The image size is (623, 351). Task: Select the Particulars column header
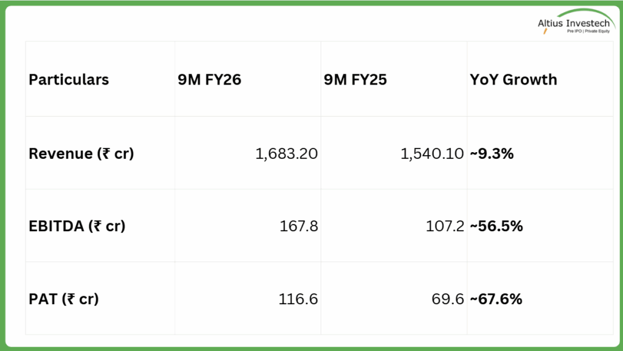[x=69, y=80]
